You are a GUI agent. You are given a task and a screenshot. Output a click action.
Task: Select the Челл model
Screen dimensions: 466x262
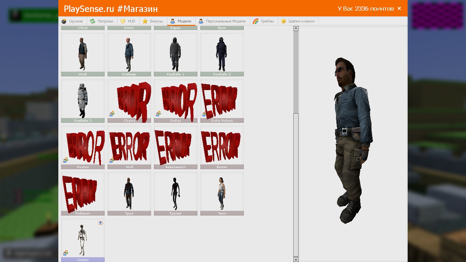pos(222,194)
